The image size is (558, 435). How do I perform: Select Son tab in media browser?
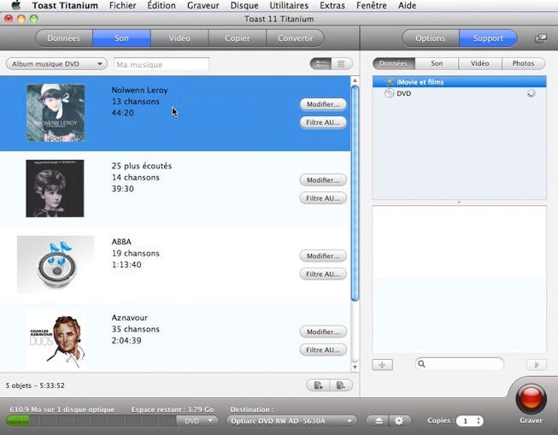[x=437, y=63]
